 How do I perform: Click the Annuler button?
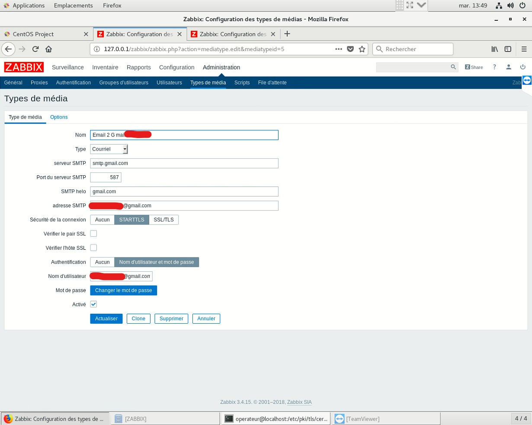pos(206,319)
